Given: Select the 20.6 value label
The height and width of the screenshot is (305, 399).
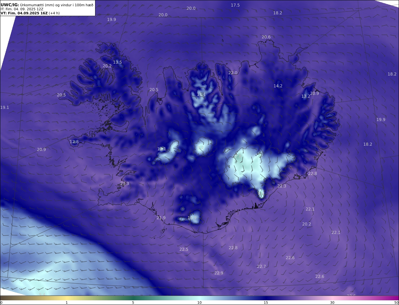Looking at the screenshot, I should coord(266,37).
